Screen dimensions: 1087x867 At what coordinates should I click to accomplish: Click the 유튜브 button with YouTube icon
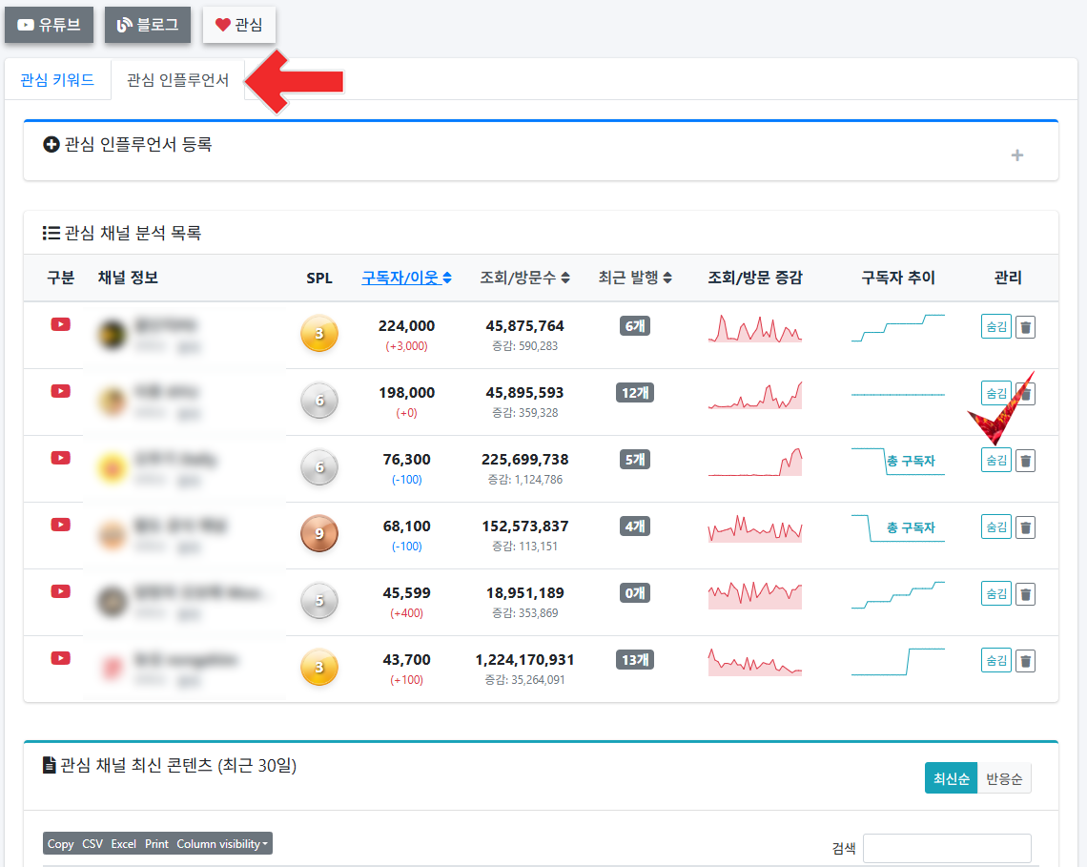coord(49,25)
